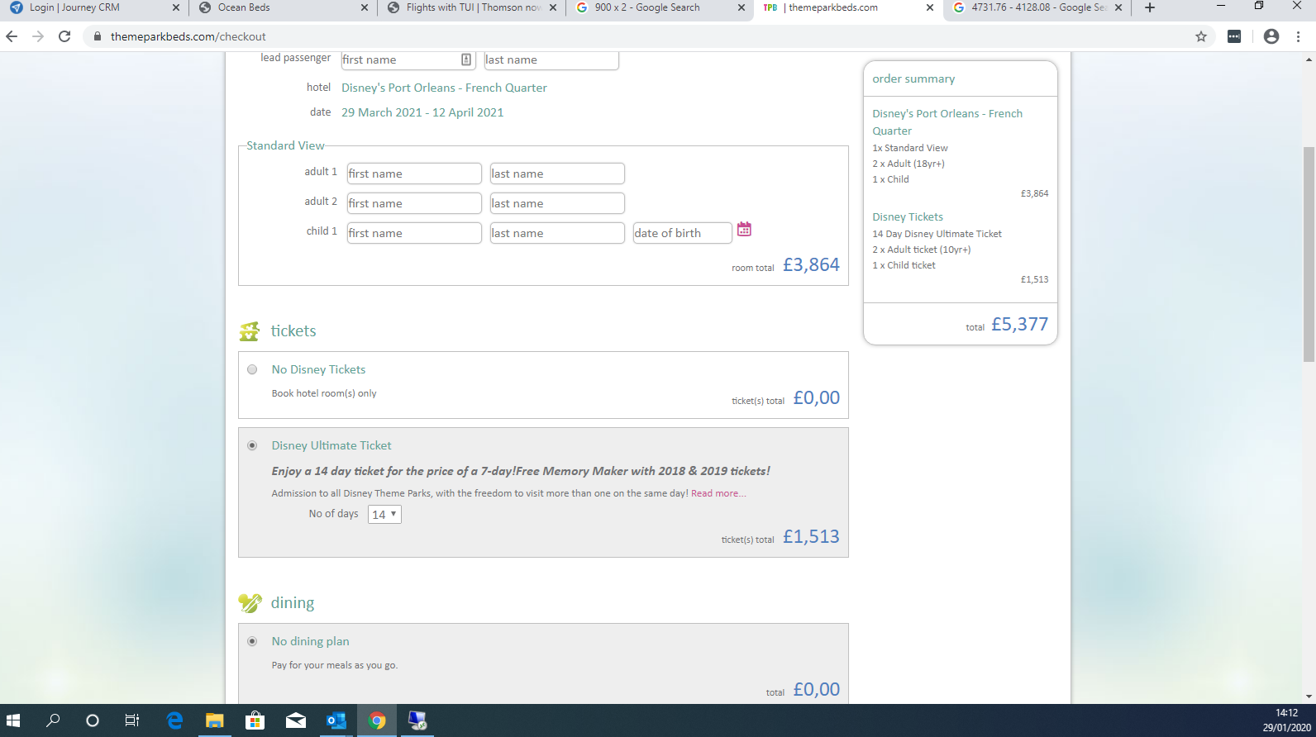
Task: Close the 900 x 2 Google Search tab
Action: [x=741, y=7]
